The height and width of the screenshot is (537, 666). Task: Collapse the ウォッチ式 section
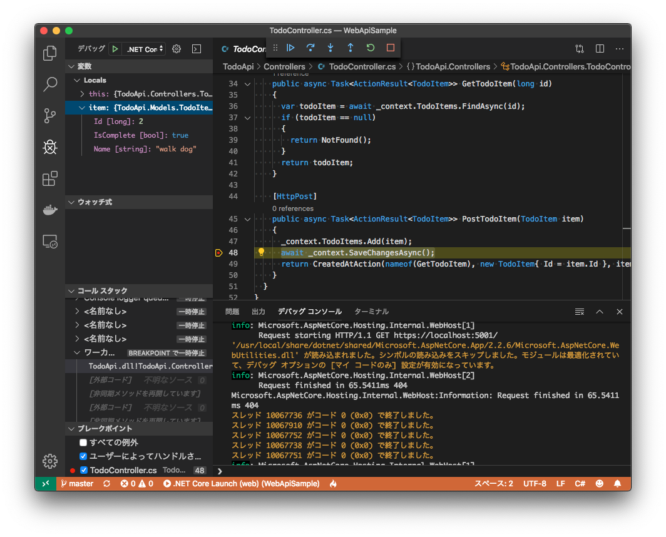pos(71,202)
